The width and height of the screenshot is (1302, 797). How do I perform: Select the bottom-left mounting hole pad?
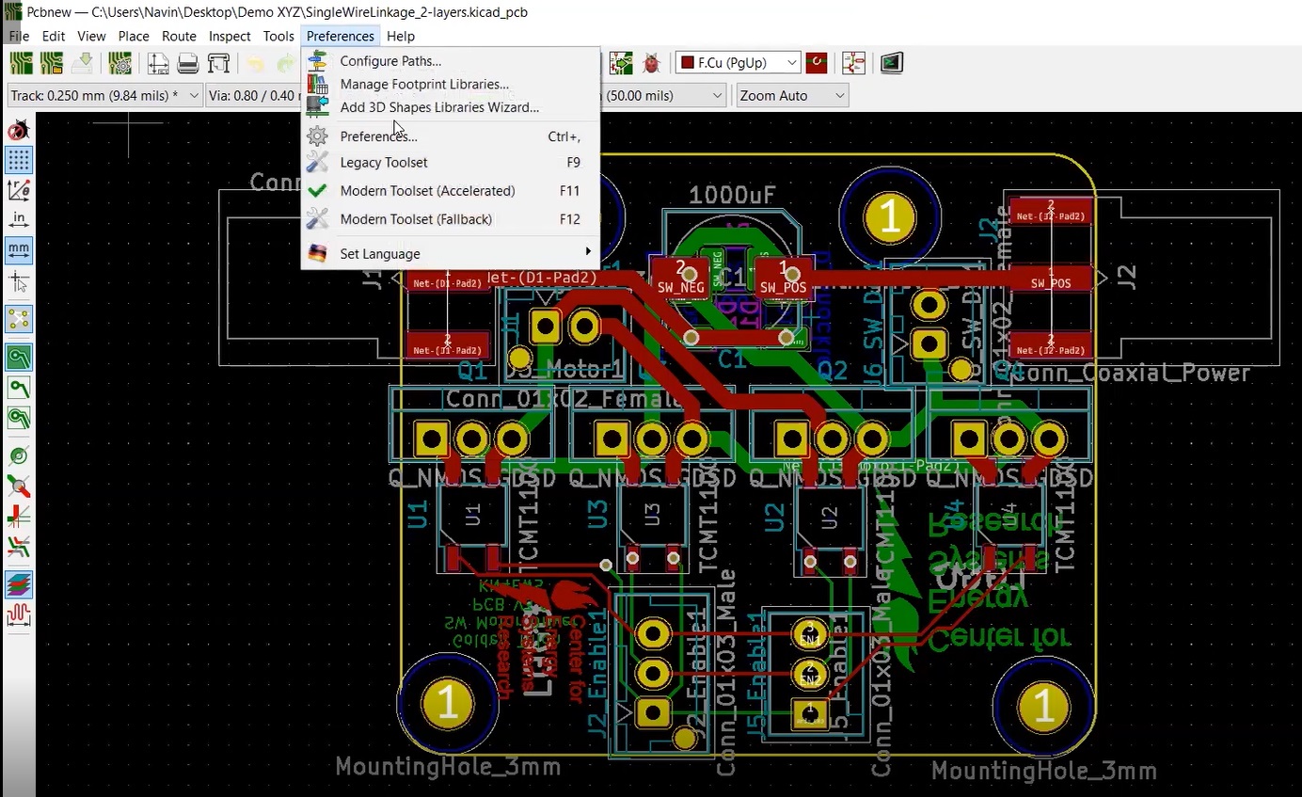pos(448,703)
